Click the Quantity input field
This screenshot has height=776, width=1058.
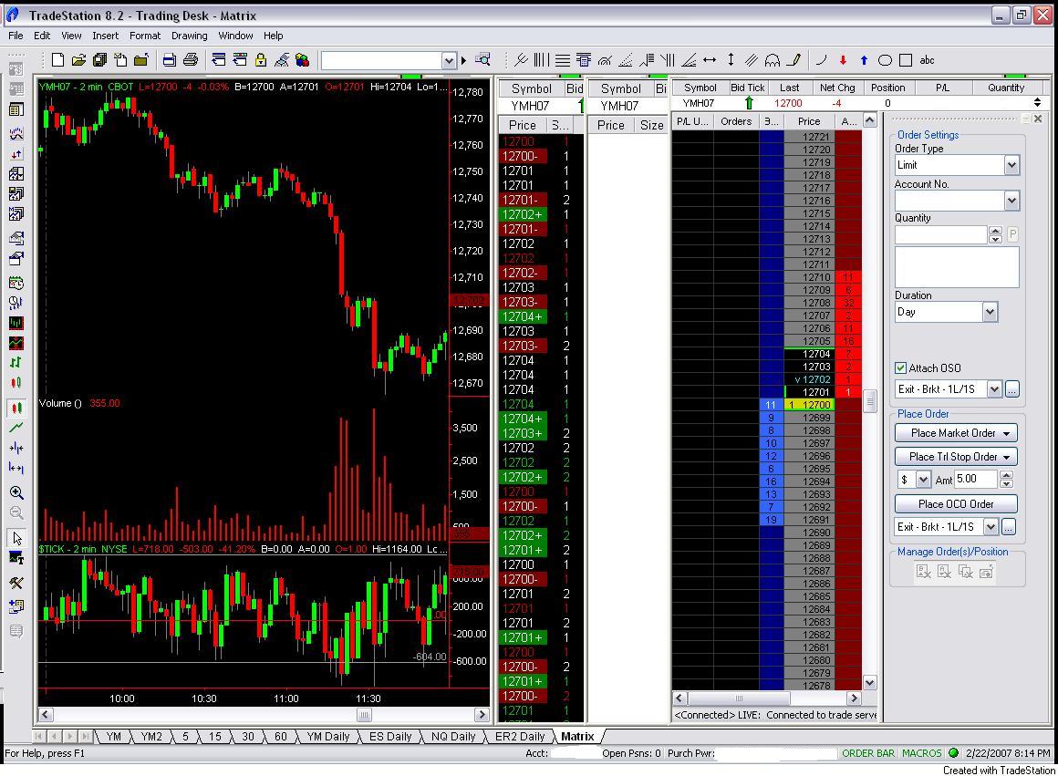(941, 234)
